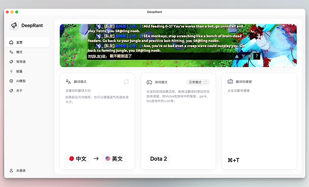Click the user avatar icon beside 未登录
This screenshot has width=309, height=187.
point(11,170)
